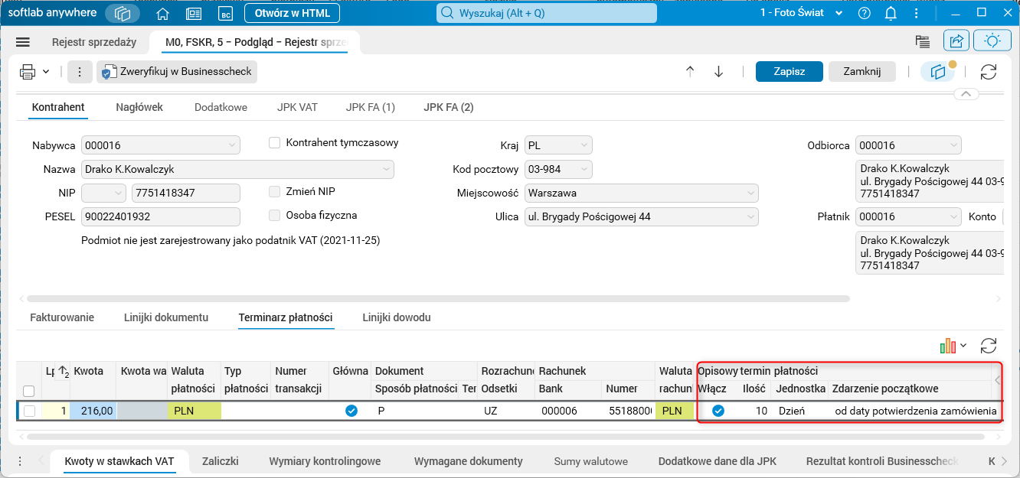Image resolution: width=1020 pixels, height=478 pixels.
Task: Tick the header select-all checkbox in grid
Action: point(29,392)
